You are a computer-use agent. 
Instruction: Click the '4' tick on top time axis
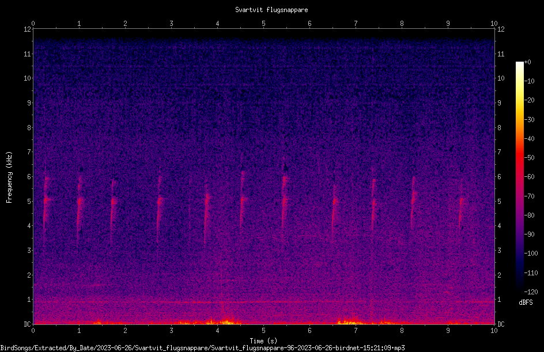pos(217,24)
